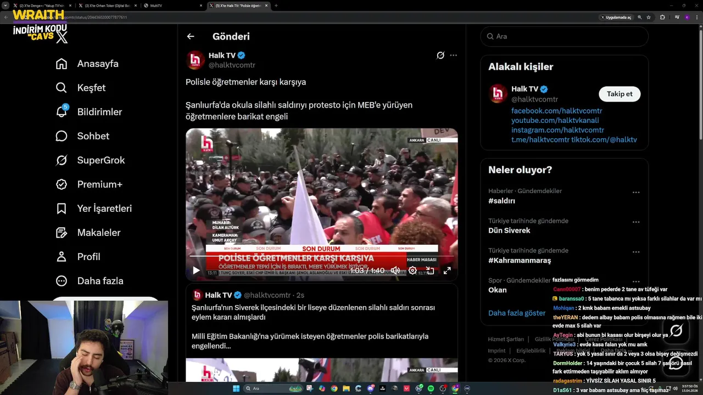Click floating Grok button
Screen dimensions: 703x395
click(676, 330)
